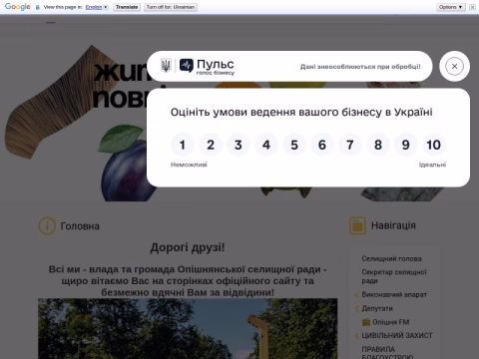Click the Ідеальні scale label
Screen dimensions: 479x359
click(432, 165)
